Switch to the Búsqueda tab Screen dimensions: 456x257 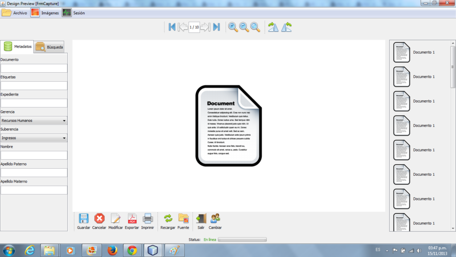coord(50,47)
